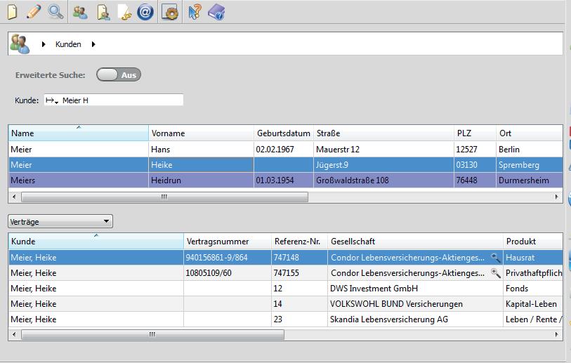Click contract number 940156861-9/864
The height and width of the screenshot is (363, 571).
[216, 258]
